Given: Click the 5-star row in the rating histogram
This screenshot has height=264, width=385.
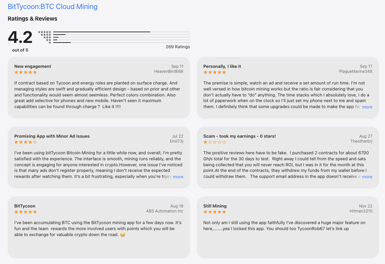Looking at the screenshot, I should (x=100, y=31).
